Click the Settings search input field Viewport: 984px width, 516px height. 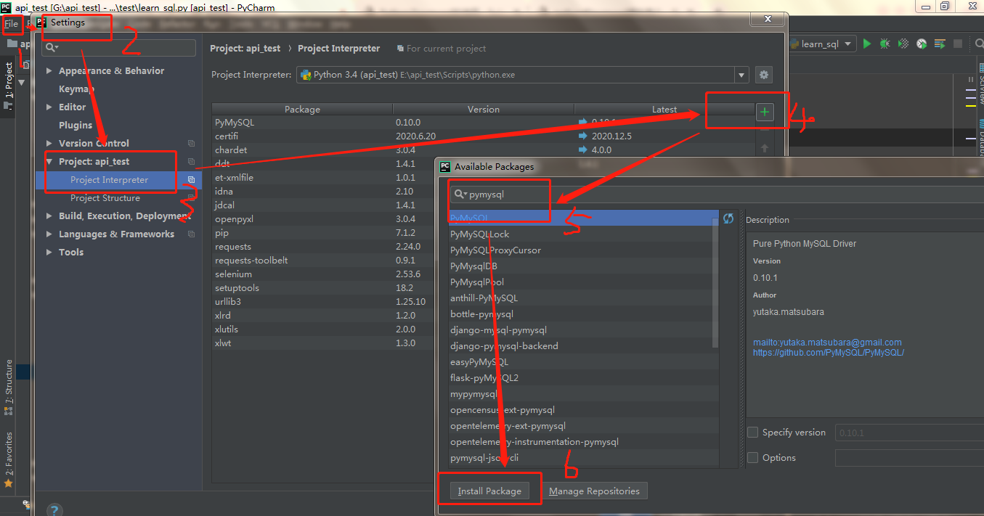coord(118,48)
